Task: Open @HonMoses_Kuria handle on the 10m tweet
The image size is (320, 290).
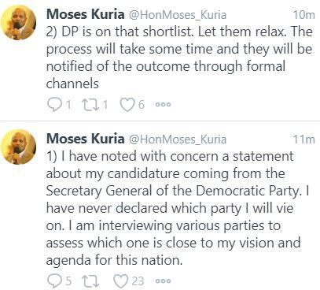Action: [178, 15]
